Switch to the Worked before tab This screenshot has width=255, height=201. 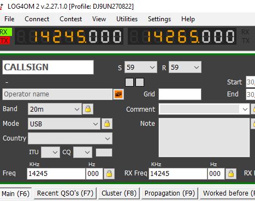228,193
